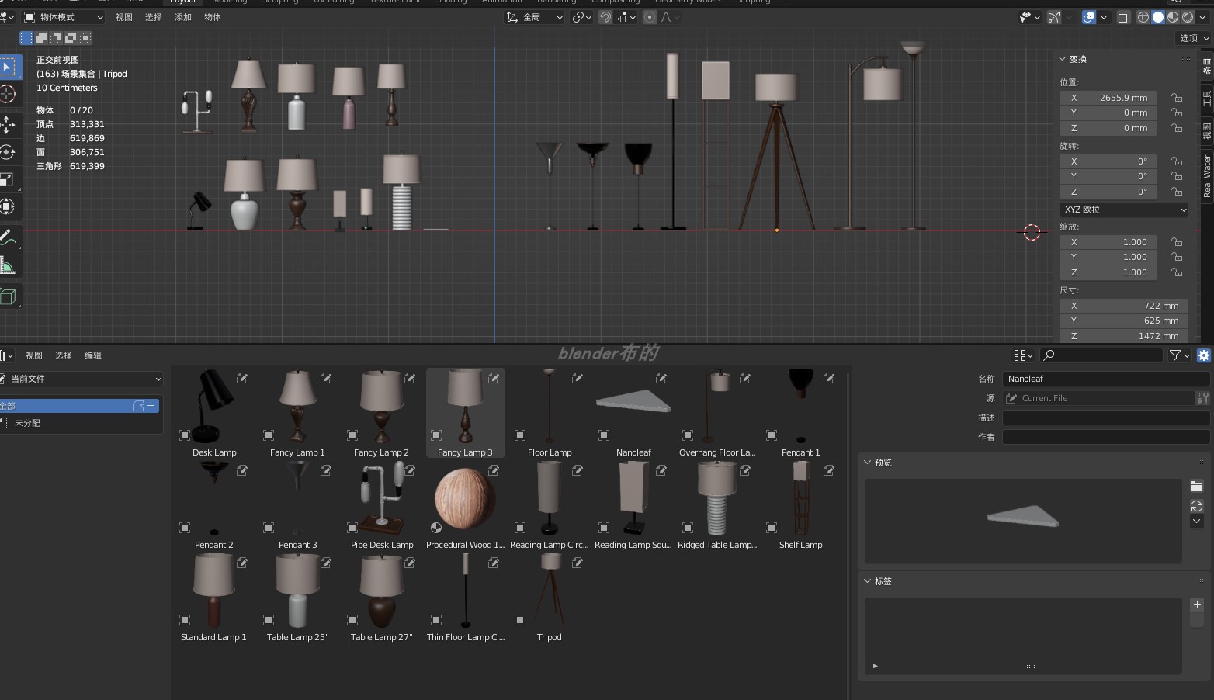Toggle viewport gizmos button

tap(1053, 17)
